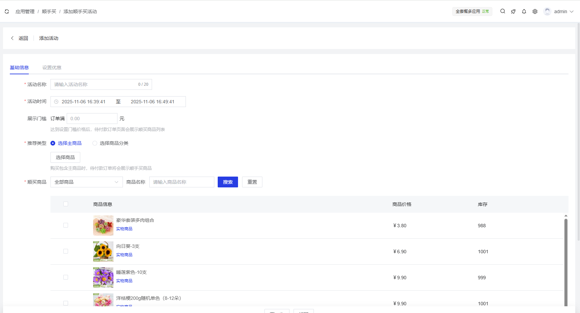Open the admin account dropdown arrow
This screenshot has height=313, width=580.
click(x=572, y=11)
